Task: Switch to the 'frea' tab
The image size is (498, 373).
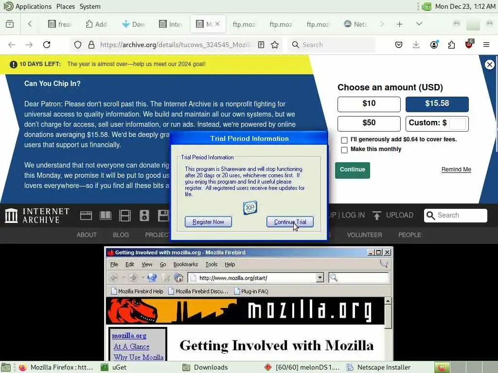Action: pos(60,24)
